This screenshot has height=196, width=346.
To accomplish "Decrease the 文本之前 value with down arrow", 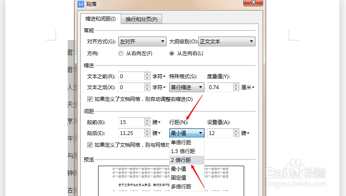I will click(x=147, y=79).
